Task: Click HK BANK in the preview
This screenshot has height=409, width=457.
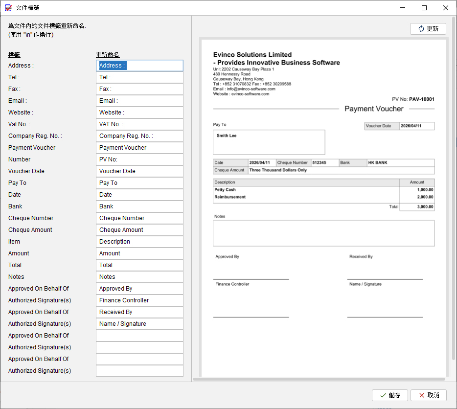Action: [x=377, y=162]
